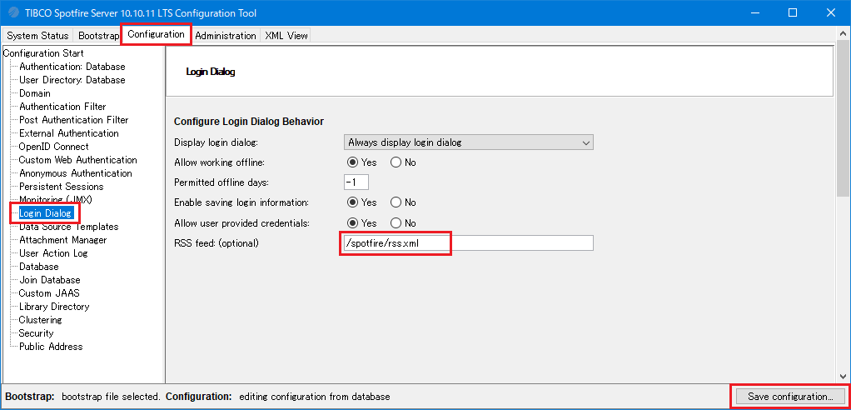Disable saving login information: No
The image size is (851, 410).
point(396,202)
